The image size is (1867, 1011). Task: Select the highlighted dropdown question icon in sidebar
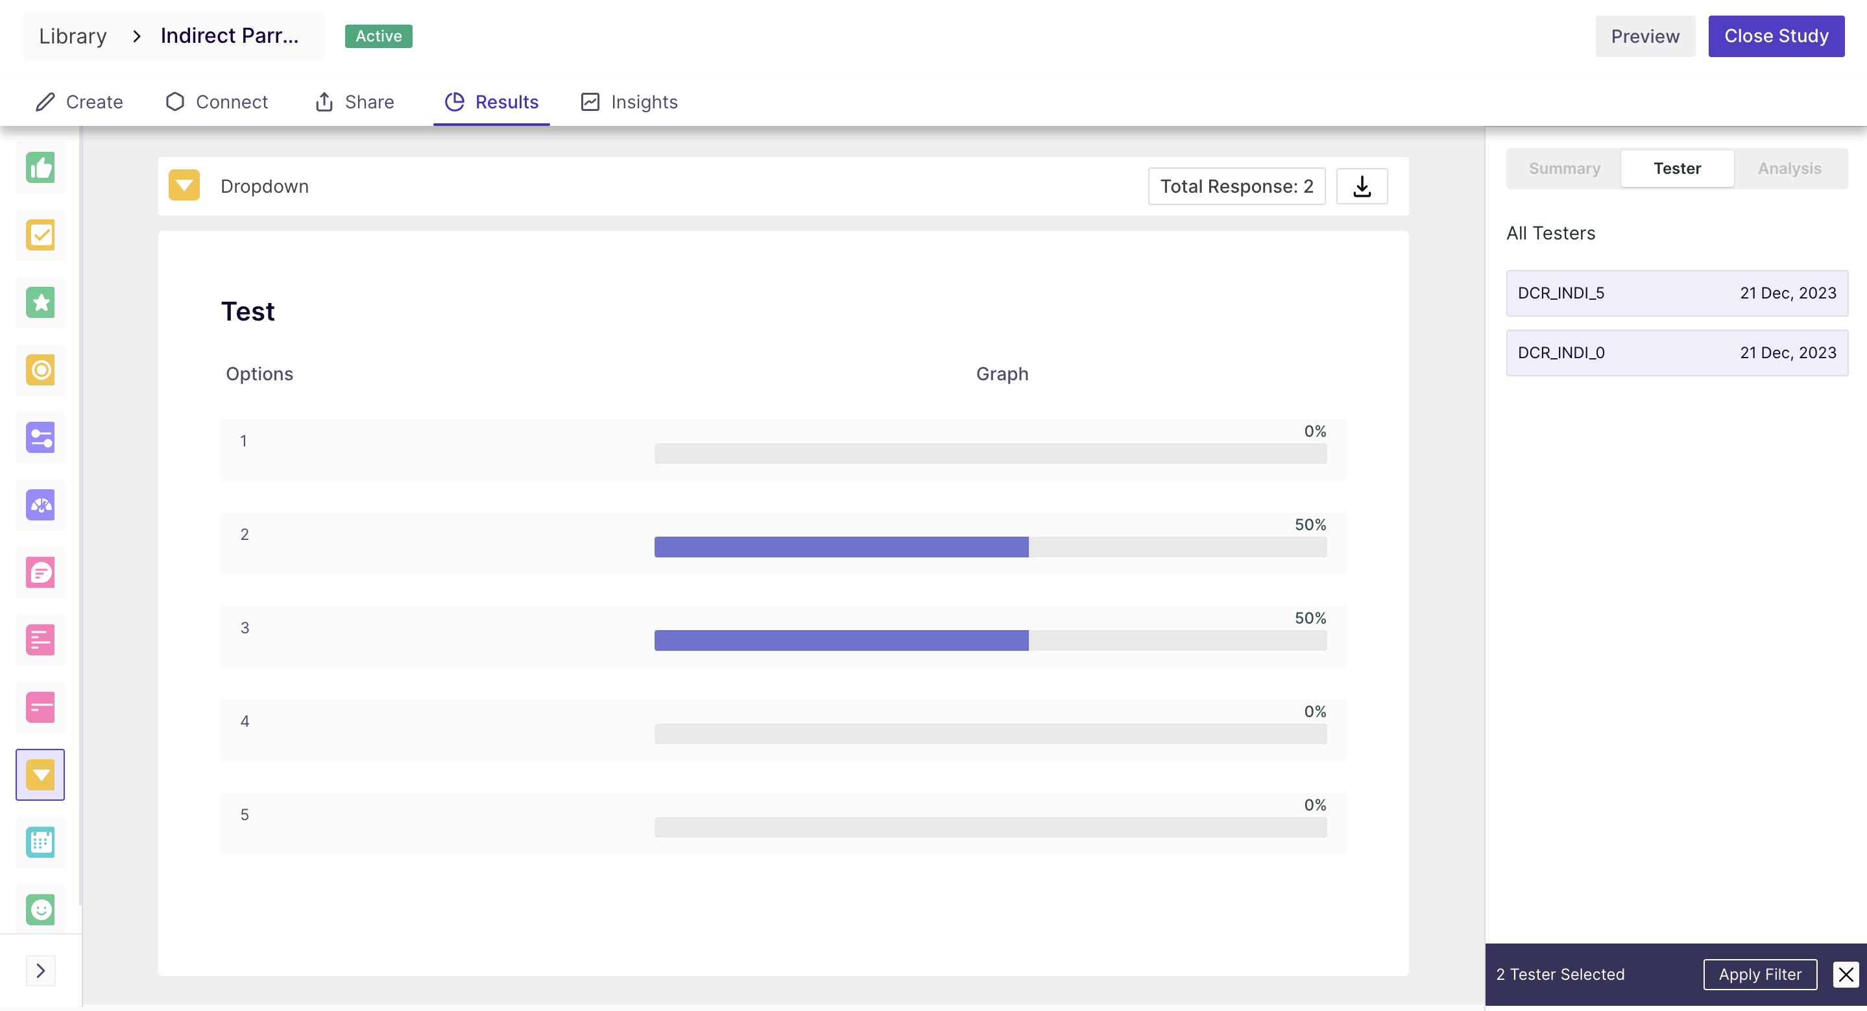point(41,775)
